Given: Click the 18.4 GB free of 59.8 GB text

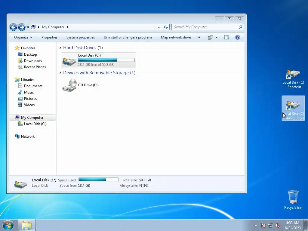Looking at the screenshot, I should click(96, 64).
